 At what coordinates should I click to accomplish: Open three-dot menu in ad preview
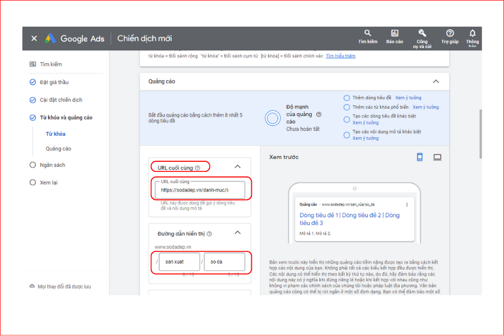[x=407, y=204]
